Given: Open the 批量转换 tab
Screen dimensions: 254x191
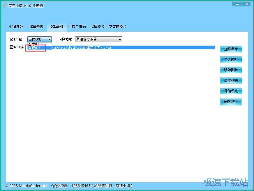Looking at the screenshot, I should click(97, 26).
